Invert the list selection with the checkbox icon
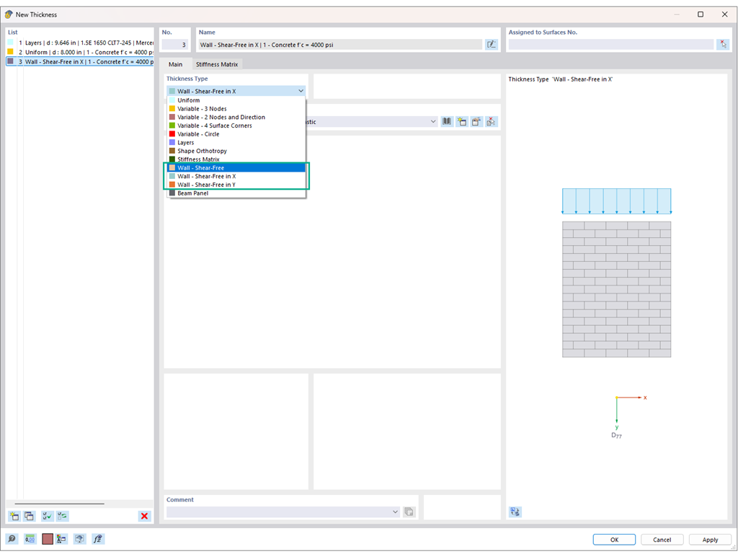This screenshot has height=554, width=738. pyautogui.click(x=61, y=516)
